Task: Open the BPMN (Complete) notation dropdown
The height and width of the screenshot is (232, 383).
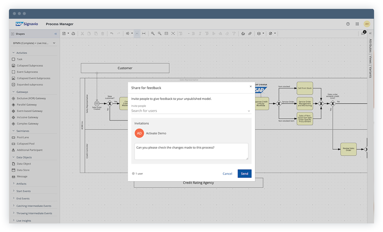Action: point(34,43)
